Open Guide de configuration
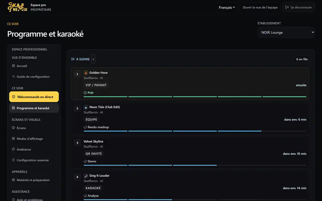The height and width of the screenshot is (201, 322). tap(34, 76)
